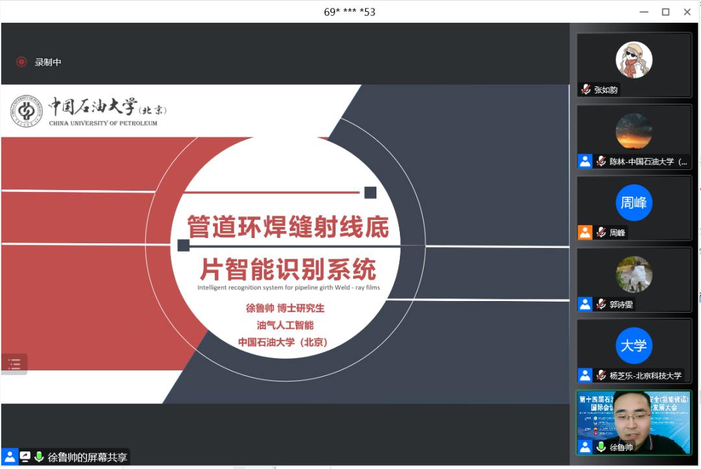Click the blue badge on 杨芝乐-北京科技大学 tile
Screen dimensions: 701x469
[x=585, y=374]
